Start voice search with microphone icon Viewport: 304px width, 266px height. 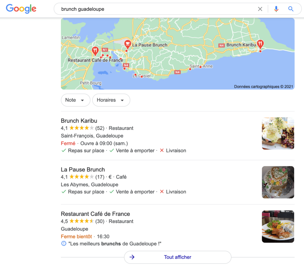tap(276, 9)
